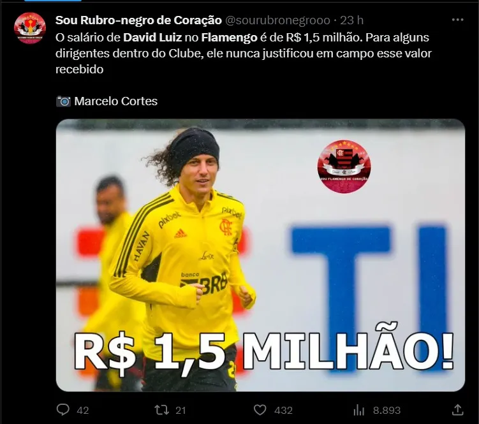This screenshot has height=424, width=479.
Task: Click the R$ 1,5 MILHÃO! caption on image
Action: (263, 351)
